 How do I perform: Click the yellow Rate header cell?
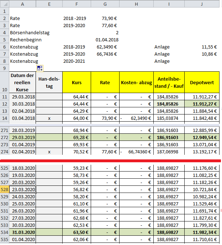tap(105, 82)
